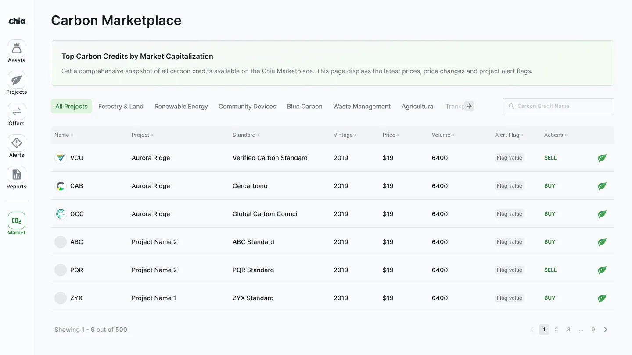The image size is (632, 355).
Task: Click the leaf icon in ZYX row
Action: (602, 298)
